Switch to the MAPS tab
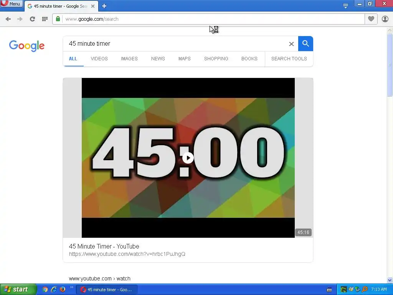 click(185, 59)
